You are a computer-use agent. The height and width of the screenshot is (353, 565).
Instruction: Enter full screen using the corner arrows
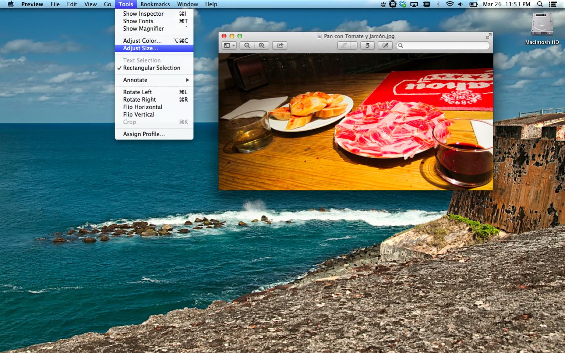click(488, 36)
